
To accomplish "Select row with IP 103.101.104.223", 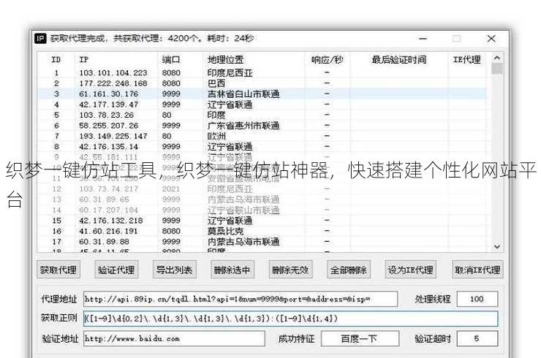I will 262,73.
